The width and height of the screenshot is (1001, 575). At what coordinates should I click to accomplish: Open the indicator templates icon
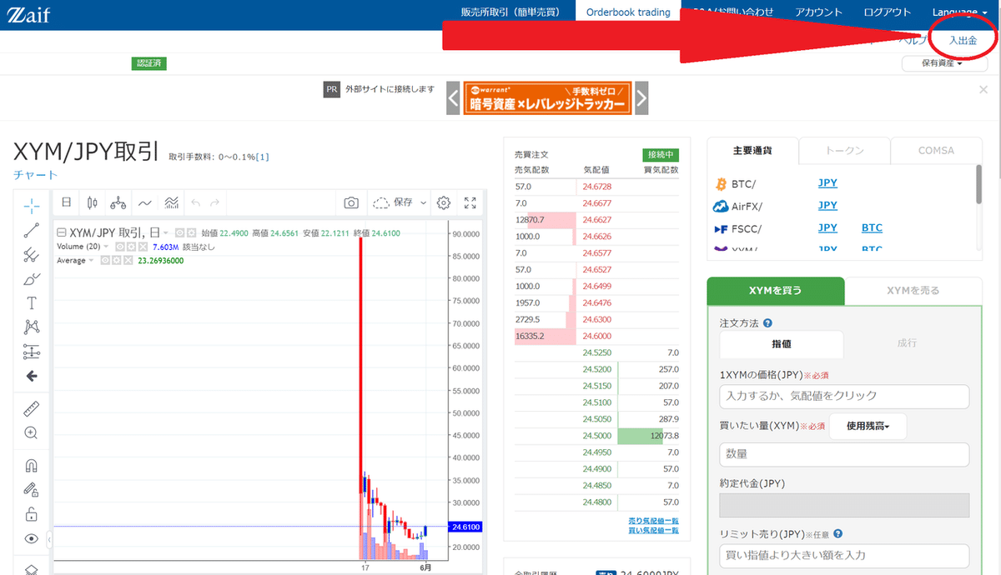pyautogui.click(x=172, y=202)
